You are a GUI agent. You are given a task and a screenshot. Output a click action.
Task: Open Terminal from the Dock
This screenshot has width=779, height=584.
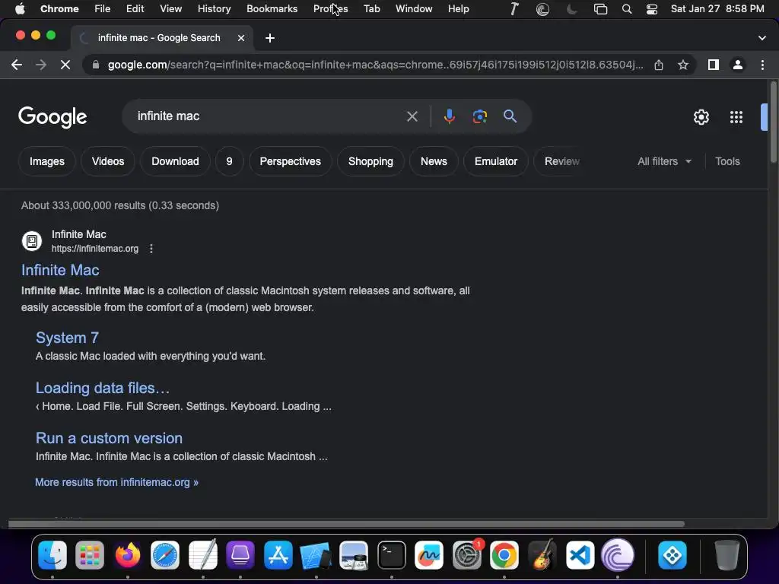pyautogui.click(x=392, y=554)
